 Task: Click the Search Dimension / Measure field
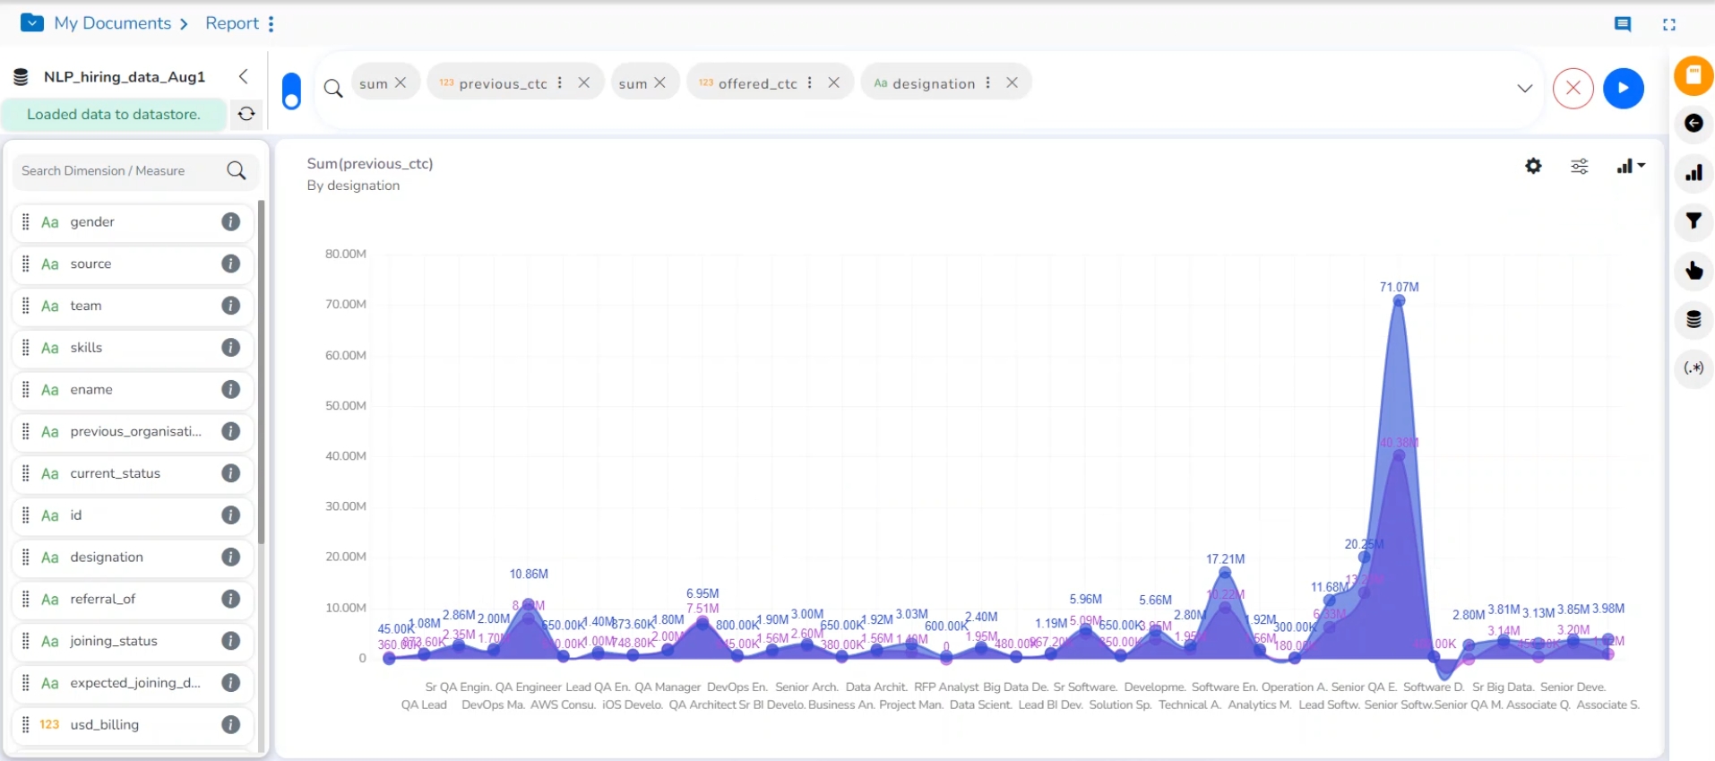point(121,170)
